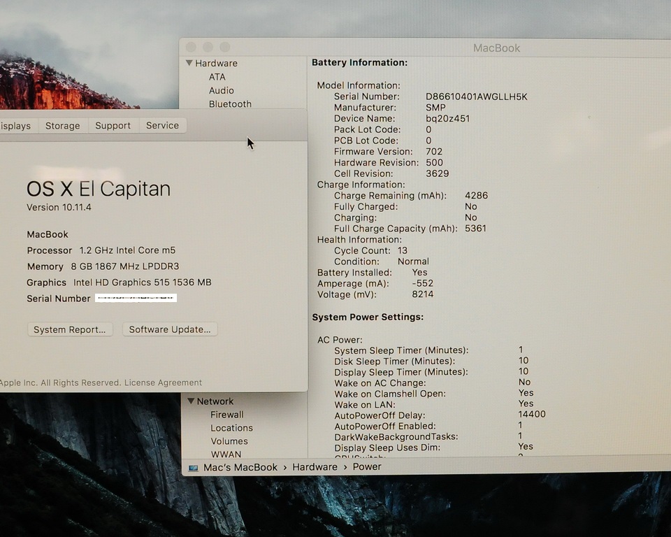Click the Condition value Normal
The height and width of the screenshot is (537, 671).
point(413,262)
